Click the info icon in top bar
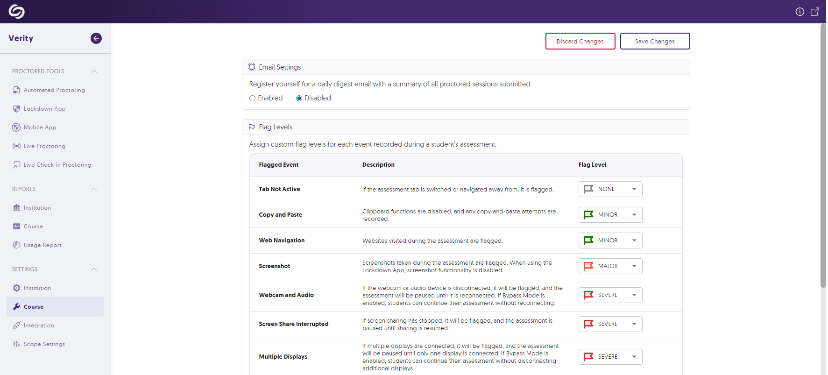Screen dimensions: 828x375 click(x=800, y=12)
